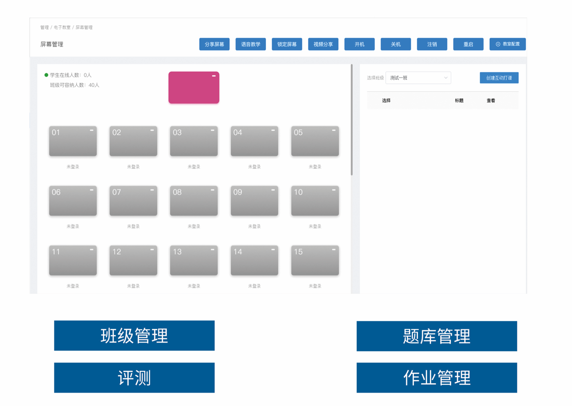
Task: Open 教室配置 classroom settings
Action: click(507, 44)
